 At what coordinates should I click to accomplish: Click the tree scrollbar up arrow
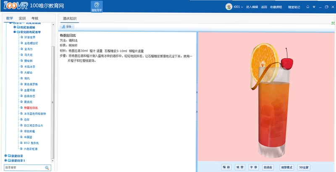(x=53, y=25)
